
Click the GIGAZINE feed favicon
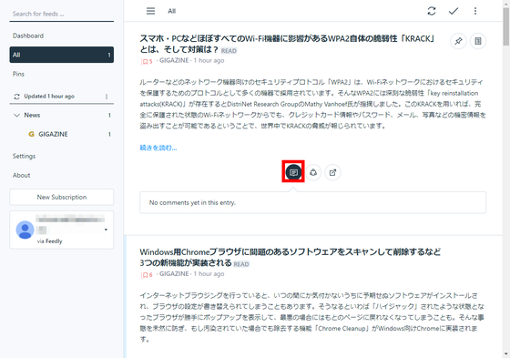31,134
